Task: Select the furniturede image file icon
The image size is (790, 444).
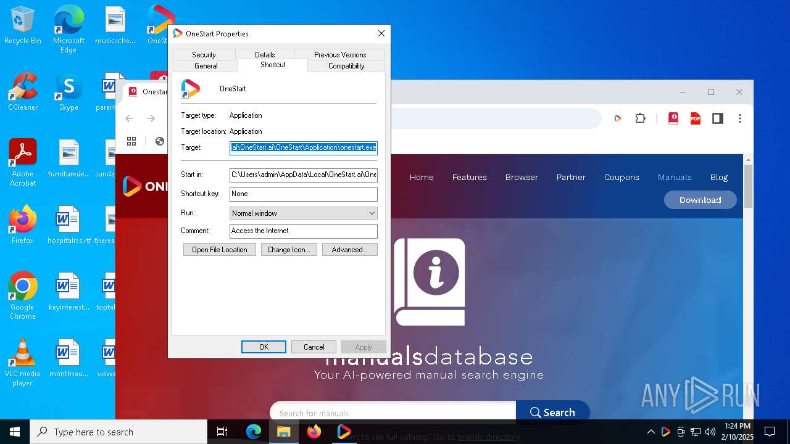Action: coord(69,158)
